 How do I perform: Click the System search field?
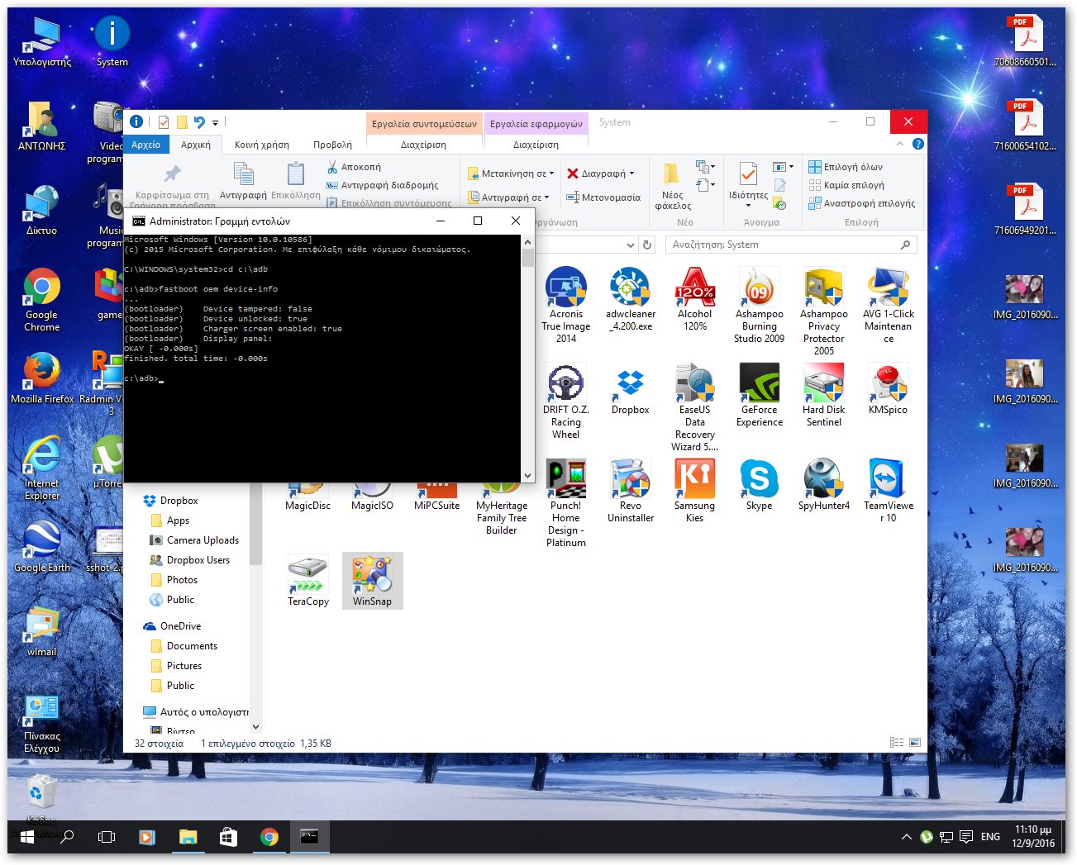(784, 245)
